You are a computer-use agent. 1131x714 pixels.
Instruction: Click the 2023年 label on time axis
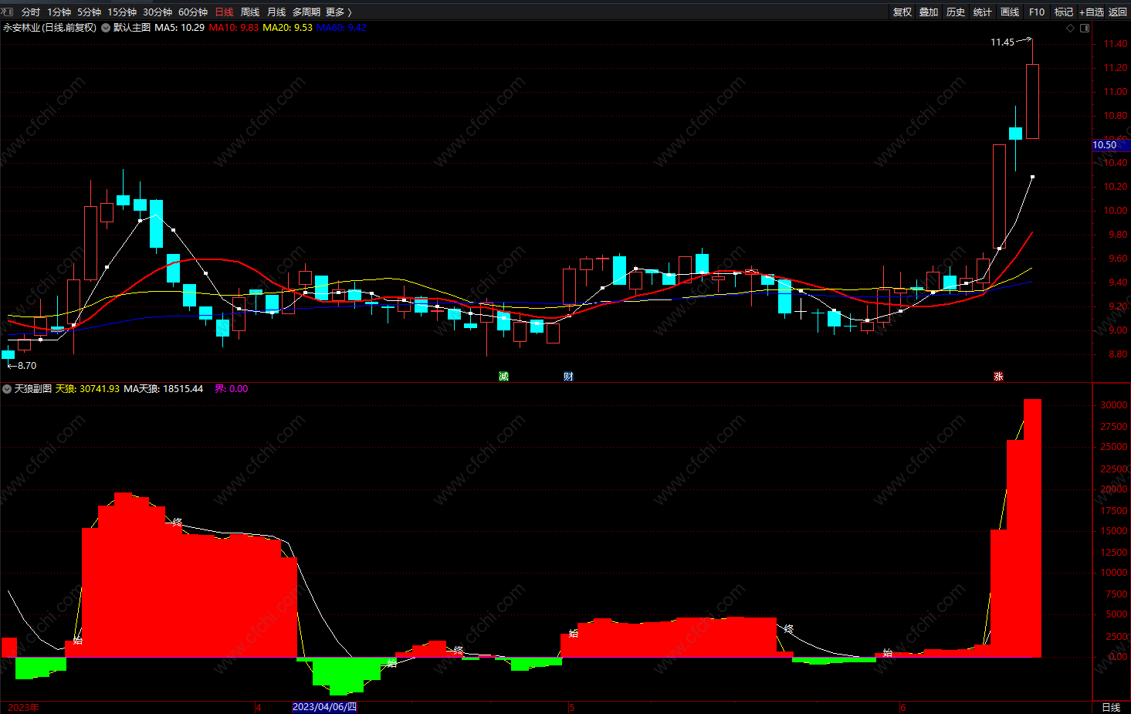[x=23, y=707]
